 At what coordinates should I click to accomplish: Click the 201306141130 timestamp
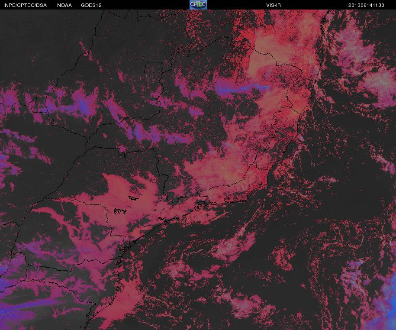366,5
